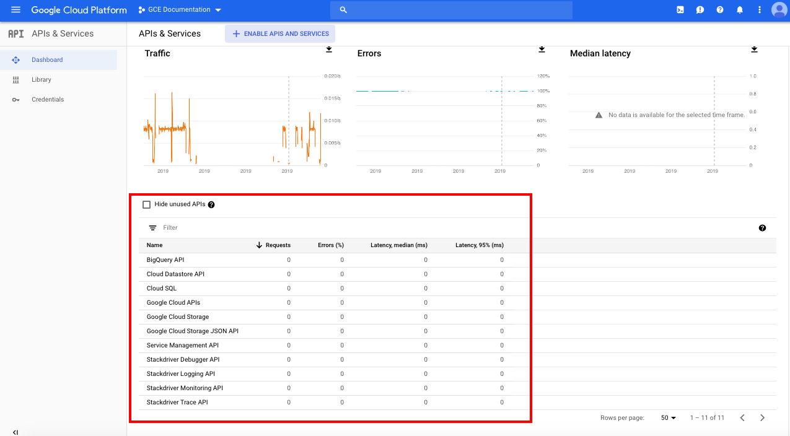This screenshot has width=790, height=436.
Task: Open Service Management API row
Action: 457,346
